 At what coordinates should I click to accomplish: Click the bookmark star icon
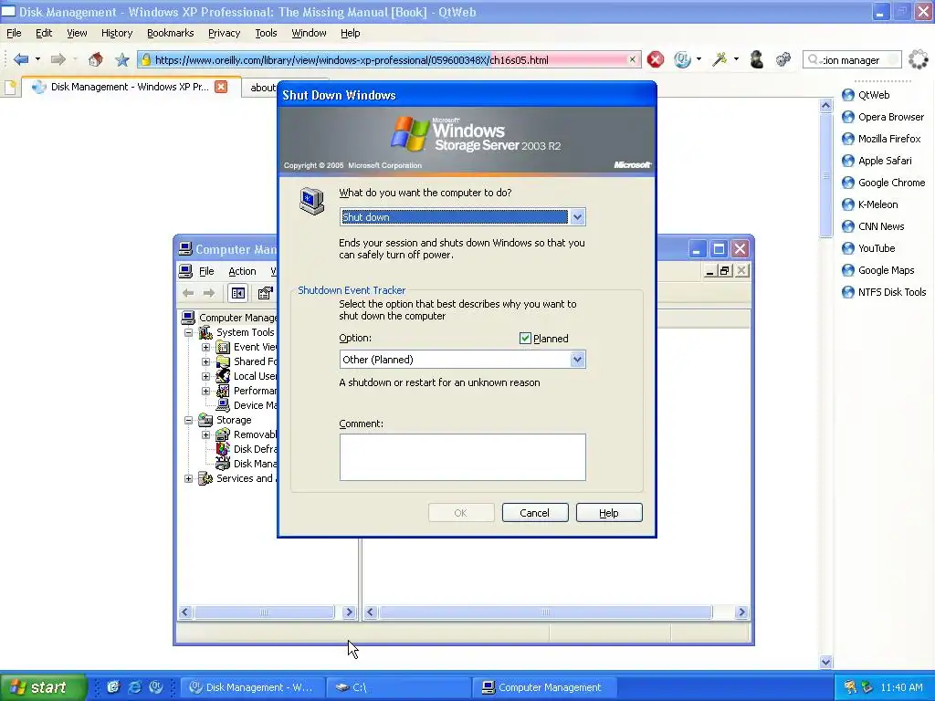click(x=122, y=59)
